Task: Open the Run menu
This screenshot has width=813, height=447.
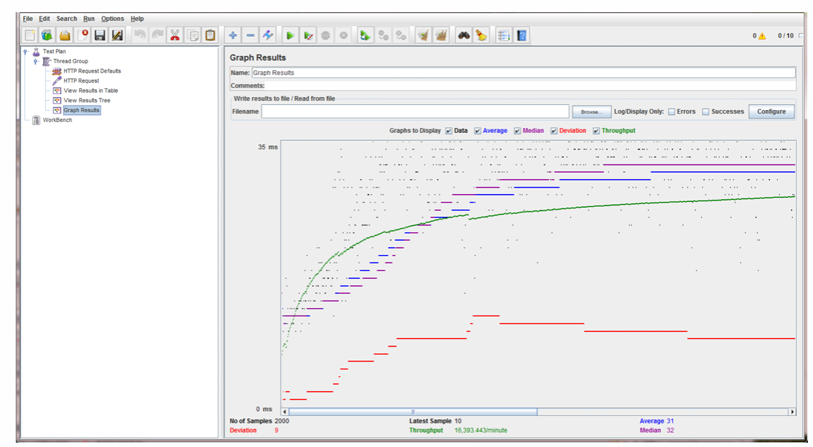Action: click(x=88, y=19)
